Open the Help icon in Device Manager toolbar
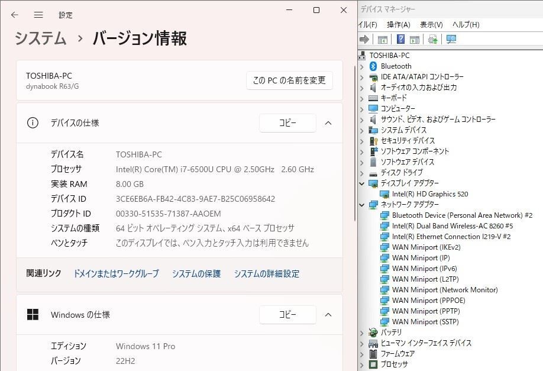The image size is (543, 371). click(400, 39)
